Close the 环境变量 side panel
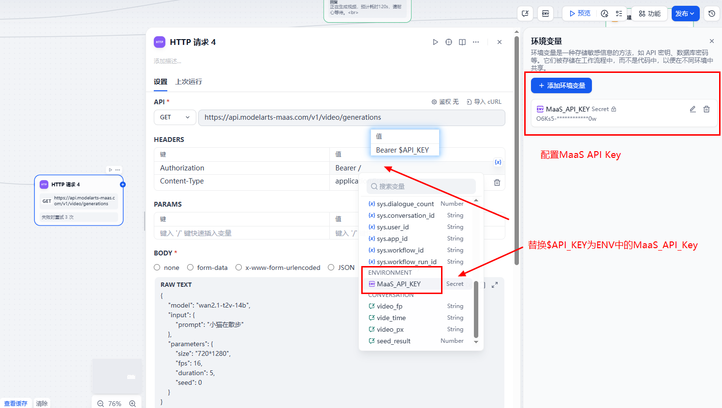 [x=712, y=41]
